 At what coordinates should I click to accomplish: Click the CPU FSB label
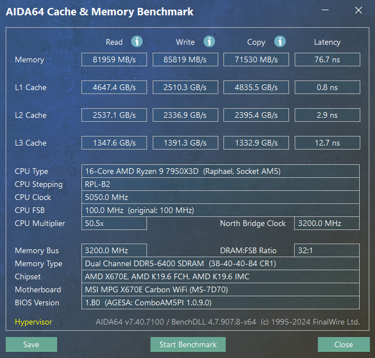pos(29,210)
